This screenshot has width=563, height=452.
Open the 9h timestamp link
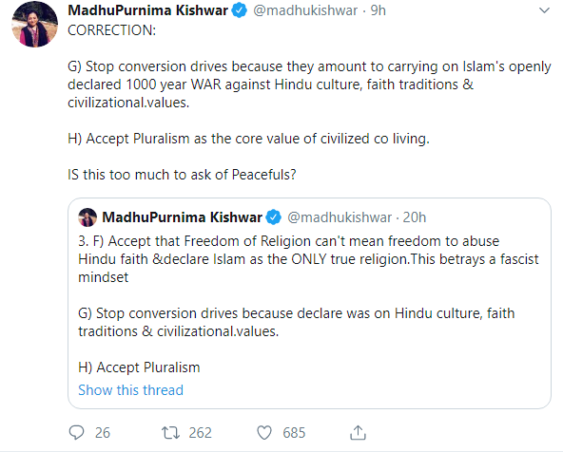point(379,10)
